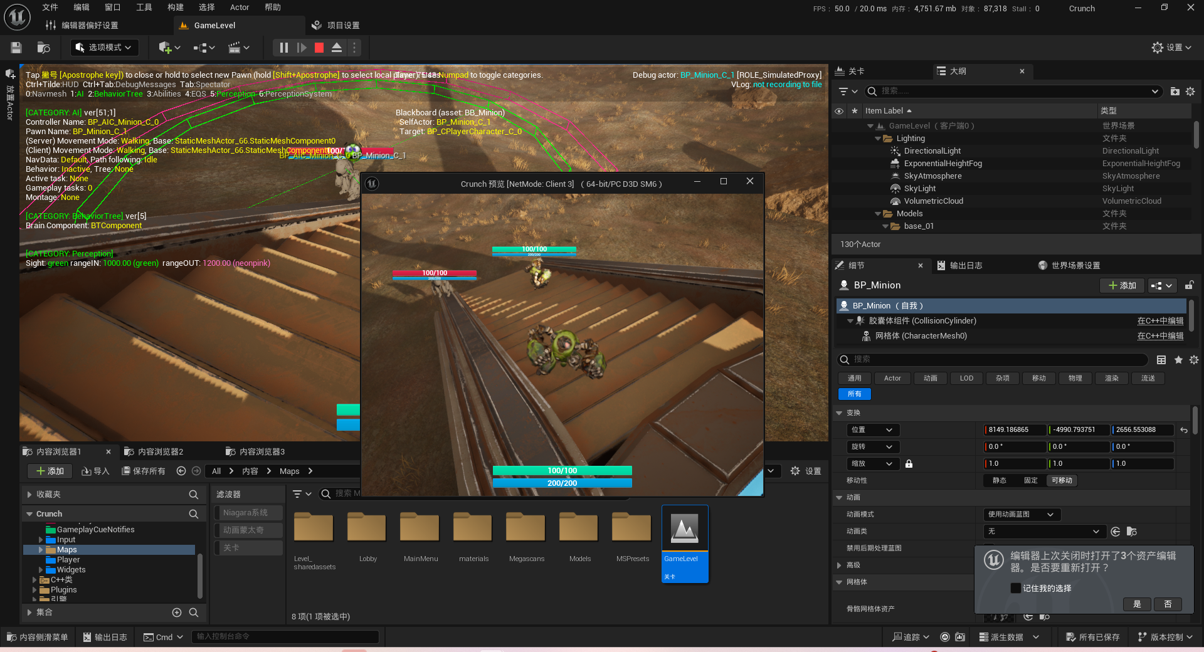Screen dimensions: 1204x652
Task: Open the outliner filter icon
Action: 848,92
